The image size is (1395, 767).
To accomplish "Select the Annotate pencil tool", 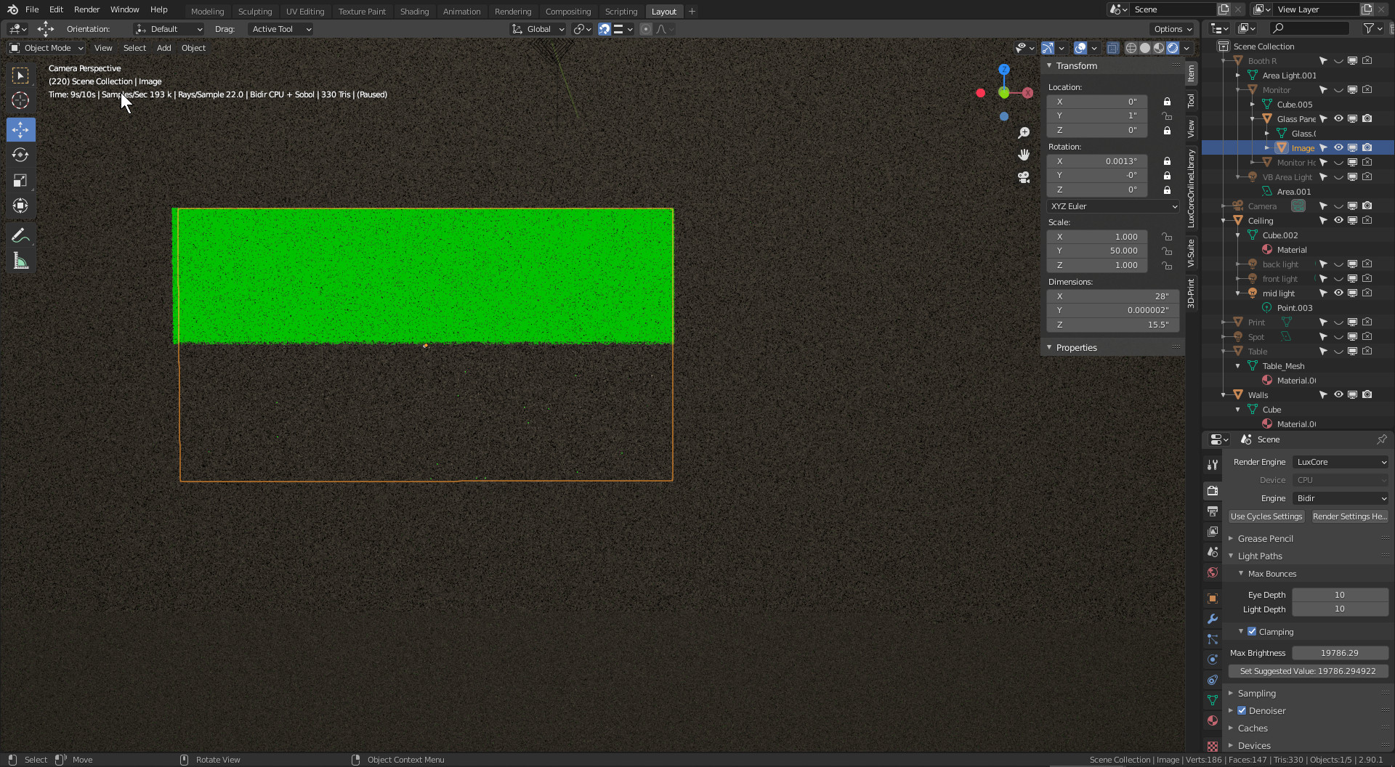I will (20, 236).
